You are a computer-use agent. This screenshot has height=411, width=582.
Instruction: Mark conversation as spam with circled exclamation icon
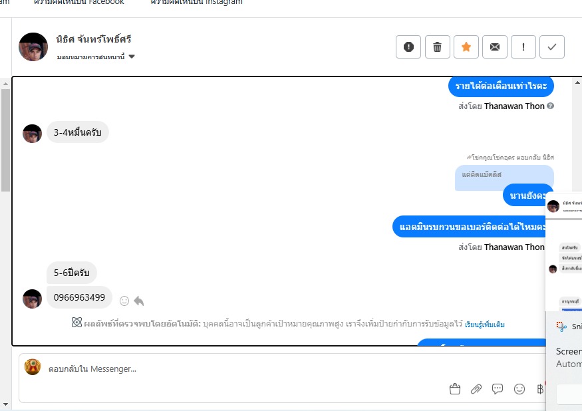coord(408,47)
